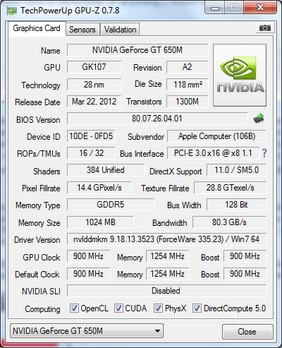Click the Name field showing GeForce GT 650M
This screenshot has width=282, height=348.
(x=137, y=50)
